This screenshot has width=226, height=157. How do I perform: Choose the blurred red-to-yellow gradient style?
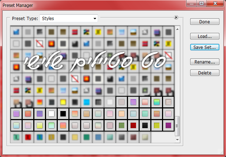tap(39, 102)
